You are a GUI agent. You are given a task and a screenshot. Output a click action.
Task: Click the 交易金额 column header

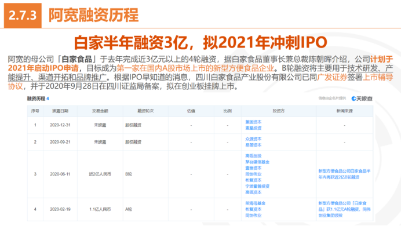tap(100, 111)
